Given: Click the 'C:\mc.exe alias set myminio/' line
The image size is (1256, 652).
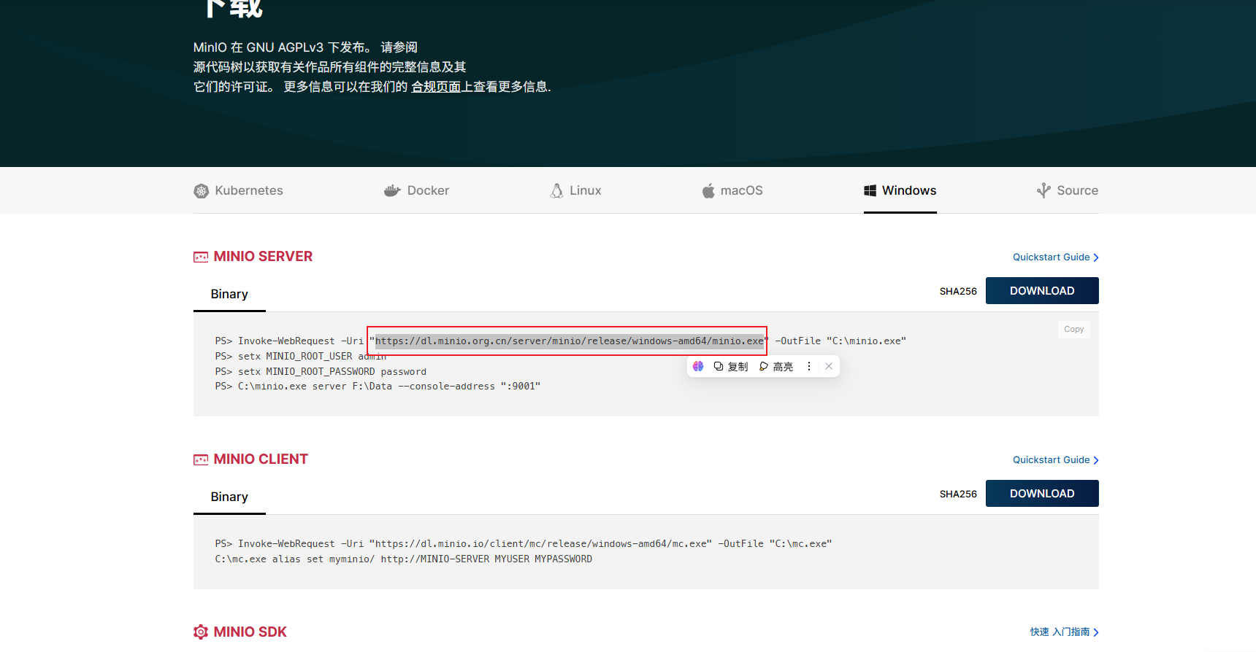Looking at the screenshot, I should (403, 559).
